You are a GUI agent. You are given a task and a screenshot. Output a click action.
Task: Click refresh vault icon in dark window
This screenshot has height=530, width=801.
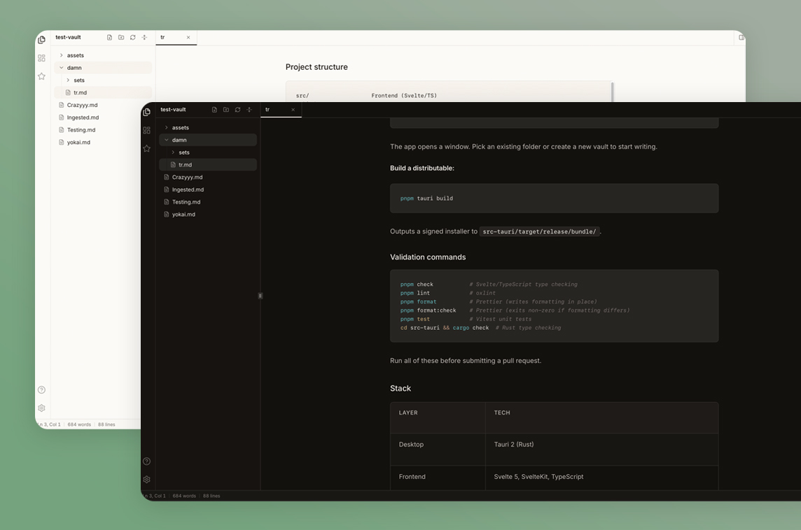point(237,110)
